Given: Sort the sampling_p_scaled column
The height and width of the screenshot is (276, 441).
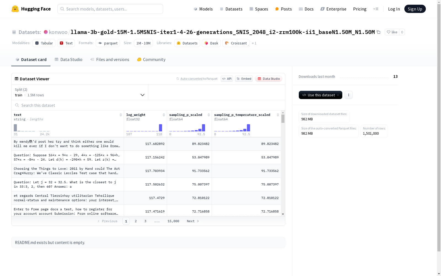Looking at the screenshot, I should point(209,115).
